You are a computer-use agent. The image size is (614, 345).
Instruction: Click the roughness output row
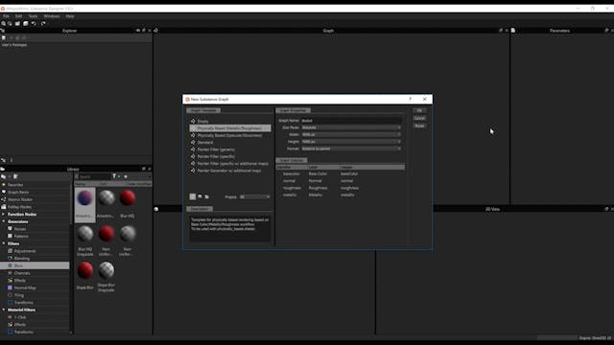pyautogui.click(x=341, y=188)
